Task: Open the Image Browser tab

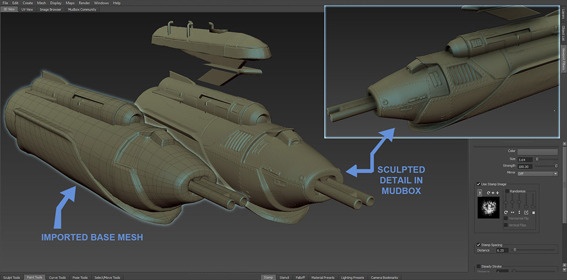Action: (x=50, y=9)
